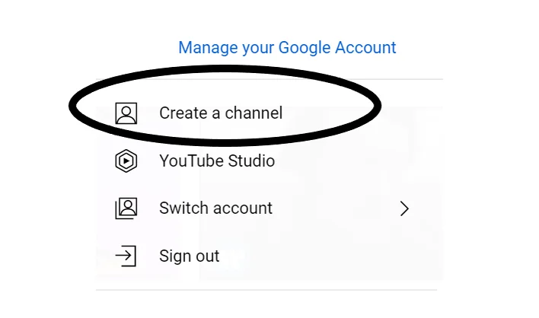Click the Switch account stacked person icon

pyautogui.click(x=126, y=208)
